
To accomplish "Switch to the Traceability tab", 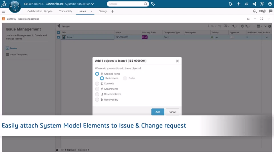I will (66, 11).
